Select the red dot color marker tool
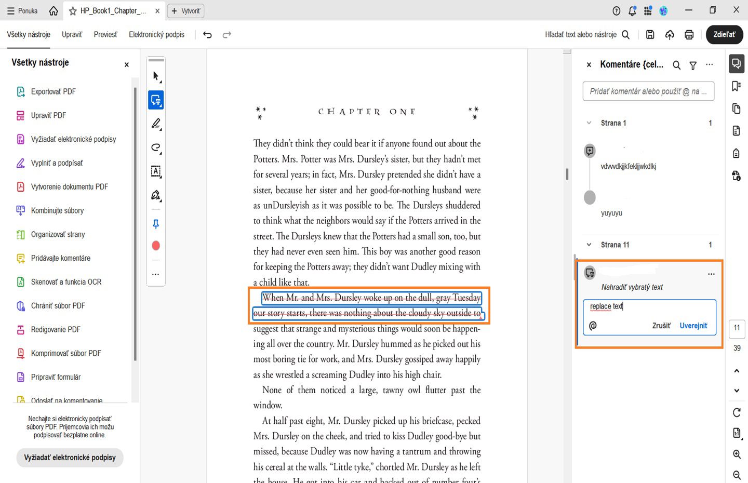 155,245
